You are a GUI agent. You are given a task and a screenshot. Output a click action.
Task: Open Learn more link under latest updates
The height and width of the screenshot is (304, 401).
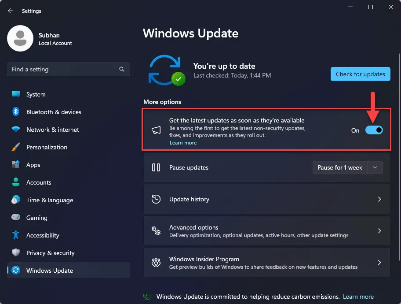[183, 143]
